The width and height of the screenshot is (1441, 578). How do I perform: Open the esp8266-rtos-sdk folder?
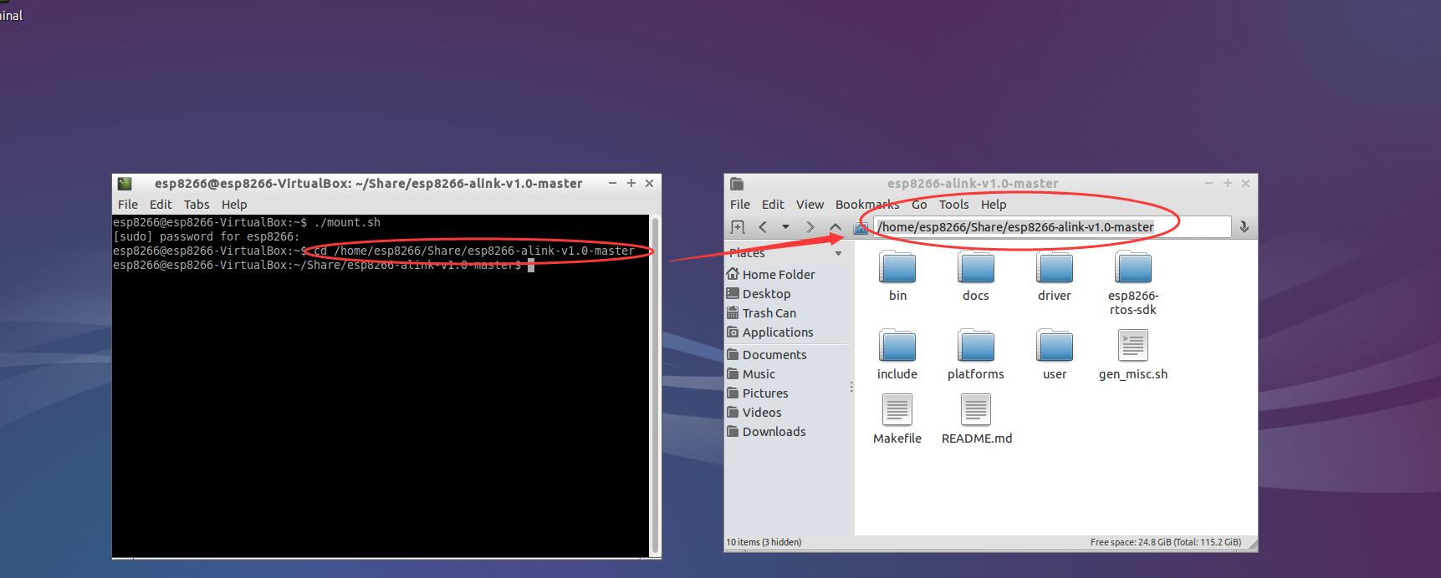1133,282
